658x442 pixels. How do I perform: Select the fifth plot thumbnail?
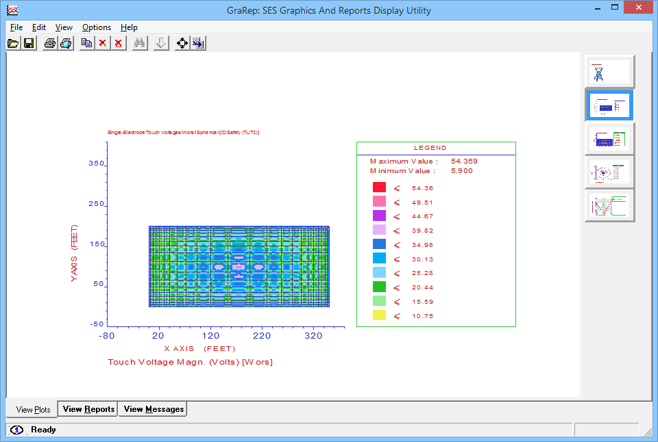click(x=609, y=205)
